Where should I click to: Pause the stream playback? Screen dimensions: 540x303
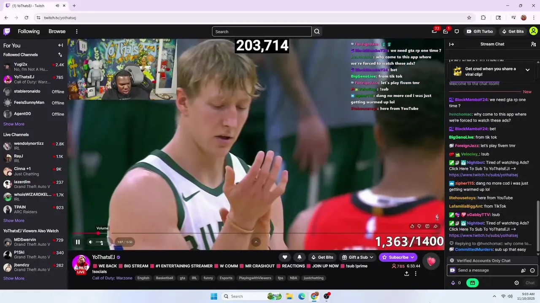78,242
